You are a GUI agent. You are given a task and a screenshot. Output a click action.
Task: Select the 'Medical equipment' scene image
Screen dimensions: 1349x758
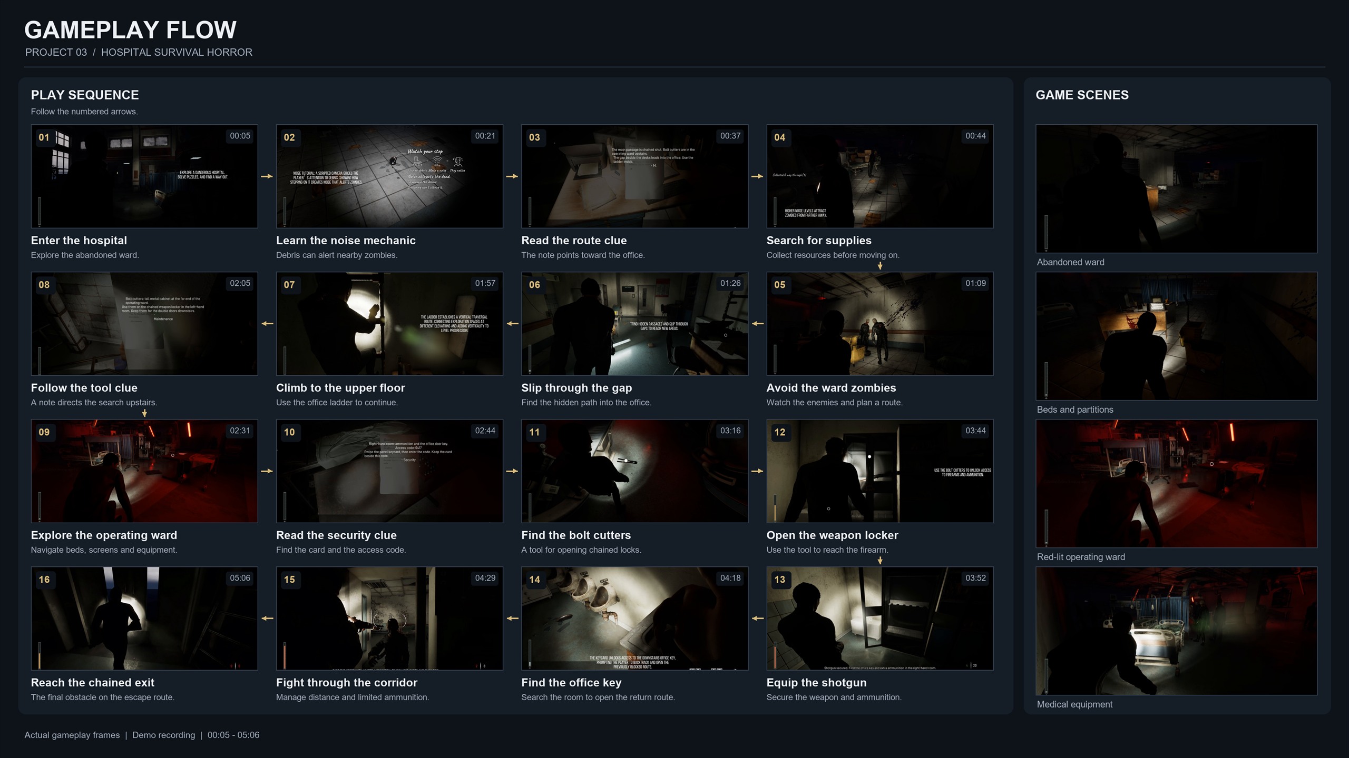click(x=1176, y=631)
